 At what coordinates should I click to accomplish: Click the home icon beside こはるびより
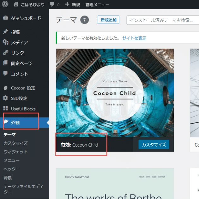(16, 4)
